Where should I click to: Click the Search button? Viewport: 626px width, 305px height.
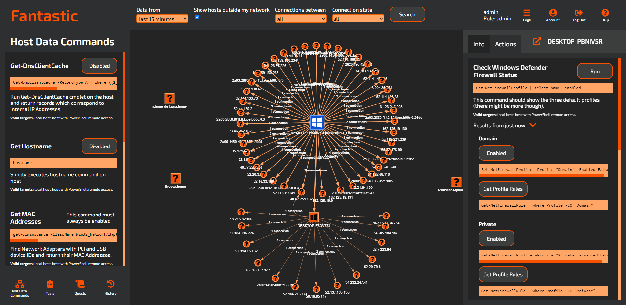[x=407, y=14]
